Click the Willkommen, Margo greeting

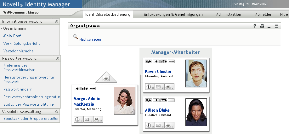[x=21, y=12]
